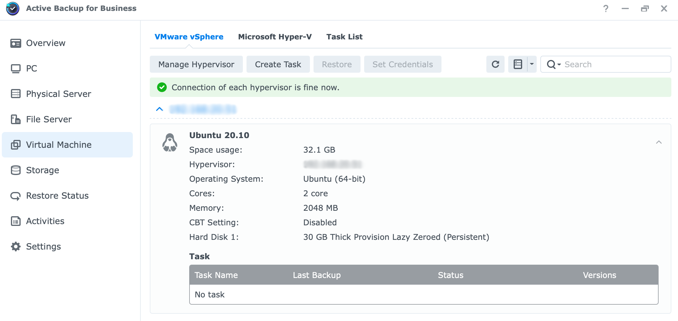
Task: Click the Status column header
Action: tap(451, 275)
